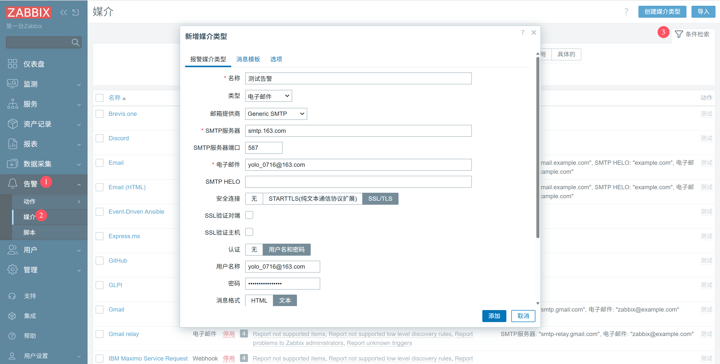
Task: Switch to the 报警媒介类型 tab
Action: 208,59
